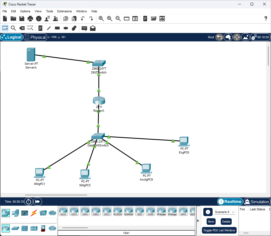Click Toggle PDU List Window
This screenshot has width=271, height=236.
pyautogui.click(x=219, y=230)
